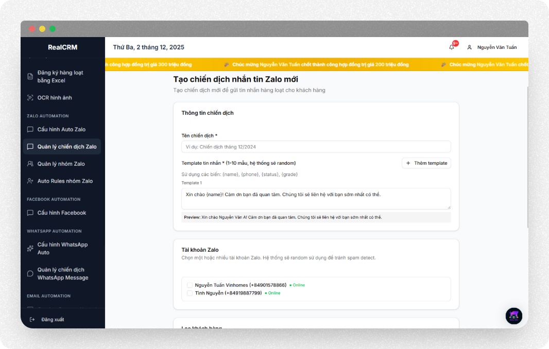Click the page vertical scrollbar
The width and height of the screenshot is (549, 349).
pyautogui.click(x=527, y=158)
